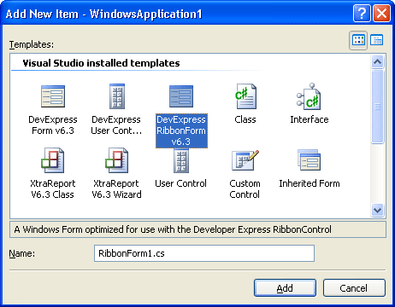Click the 'XtraReport V6.3 Wizard' label
The image size is (395, 307).
[x=116, y=189]
